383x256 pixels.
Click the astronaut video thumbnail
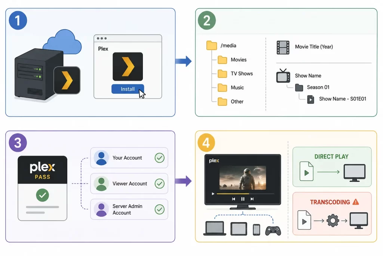coord(243,178)
